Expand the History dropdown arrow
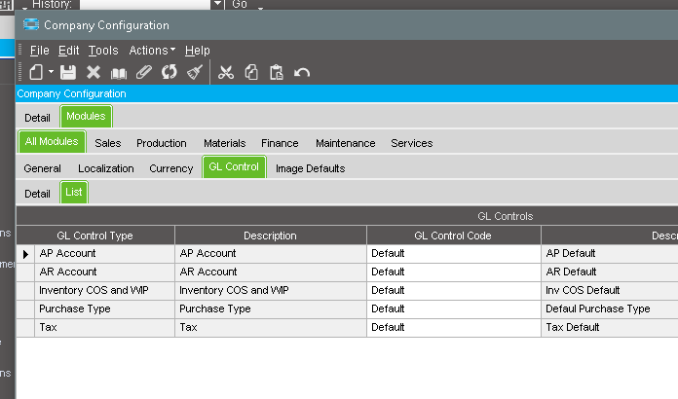Image resolution: width=678 pixels, height=399 pixels. [216, 5]
